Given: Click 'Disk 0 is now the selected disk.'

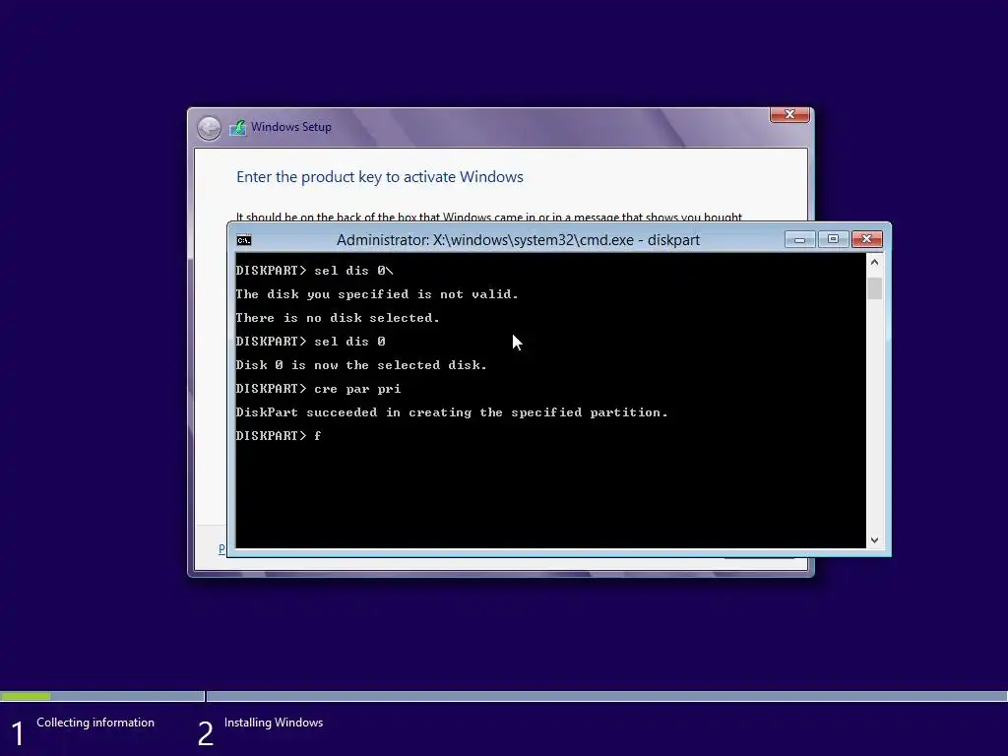Looking at the screenshot, I should tap(361, 365).
